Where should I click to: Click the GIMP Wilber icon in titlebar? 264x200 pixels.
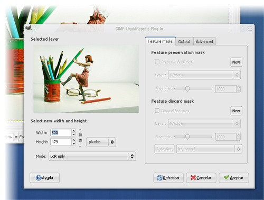(28, 28)
